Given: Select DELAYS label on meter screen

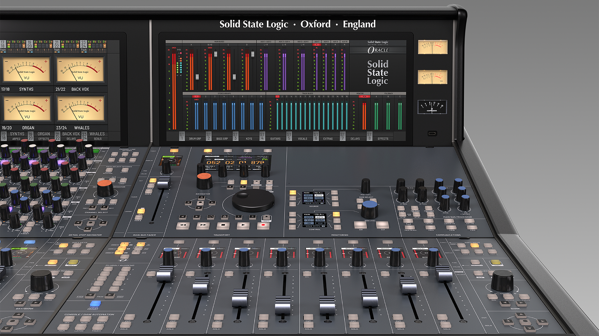Looking at the screenshot, I should pyautogui.click(x=355, y=139).
